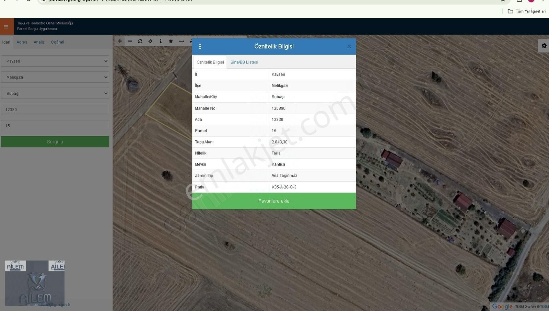Click the Ada value 12330 in the table
Image resolution: width=549 pixels, height=311 pixels.
point(277,120)
